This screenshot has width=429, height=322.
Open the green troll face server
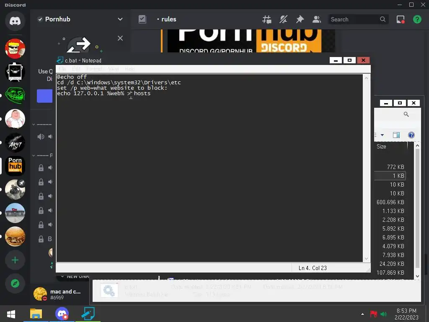[x=15, y=95]
